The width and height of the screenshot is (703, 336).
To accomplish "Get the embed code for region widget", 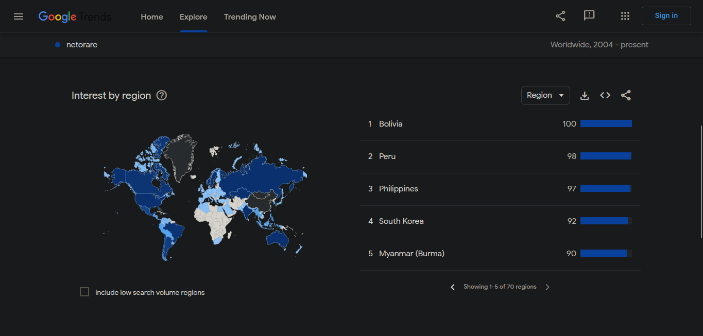I will click(605, 95).
